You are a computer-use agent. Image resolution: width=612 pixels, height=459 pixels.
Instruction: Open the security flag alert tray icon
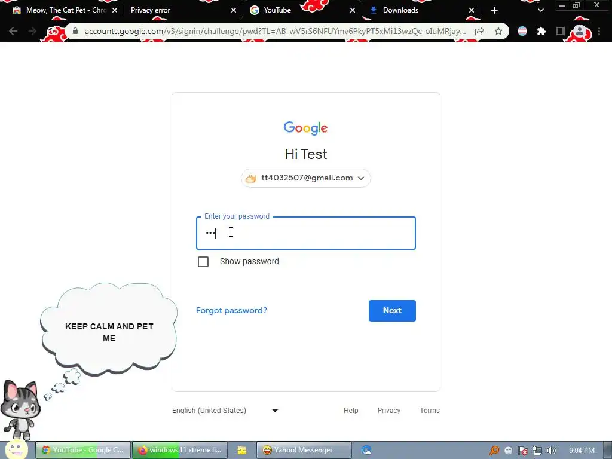(x=522, y=451)
